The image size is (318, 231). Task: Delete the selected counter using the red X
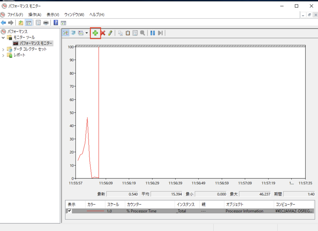pyautogui.click(x=103, y=33)
